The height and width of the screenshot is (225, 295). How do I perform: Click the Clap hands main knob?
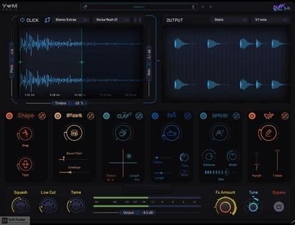tap(123, 133)
